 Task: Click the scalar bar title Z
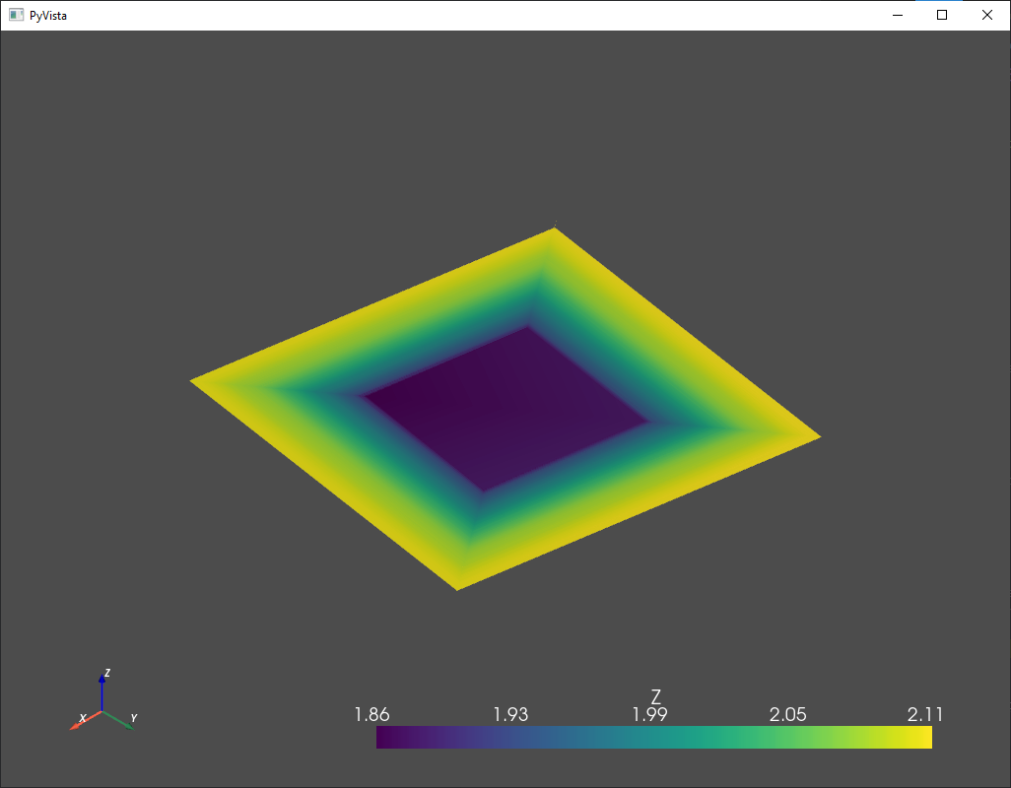653,697
